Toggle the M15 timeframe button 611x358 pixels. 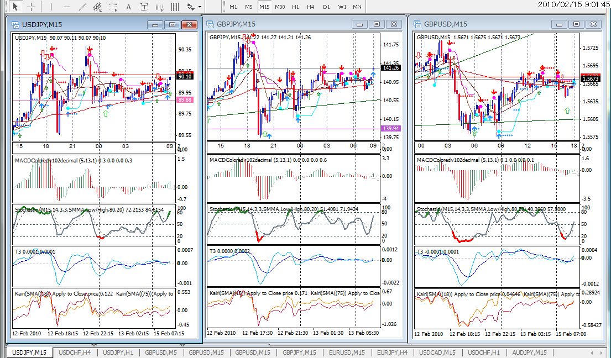[264, 7]
